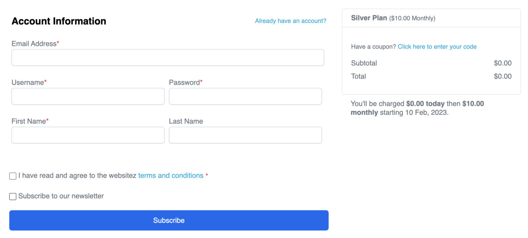Open 'Click here to enter your code' coupon link
Screen dimensions: 528x238
pyautogui.click(x=437, y=47)
